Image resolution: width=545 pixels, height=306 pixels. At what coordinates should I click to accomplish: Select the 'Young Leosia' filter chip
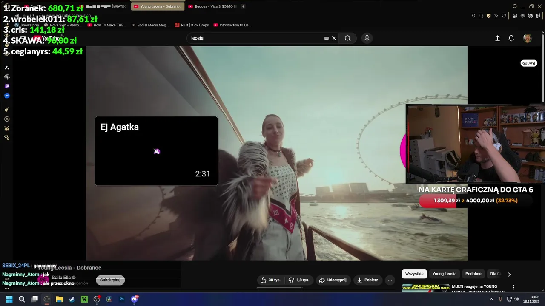tap(444, 274)
